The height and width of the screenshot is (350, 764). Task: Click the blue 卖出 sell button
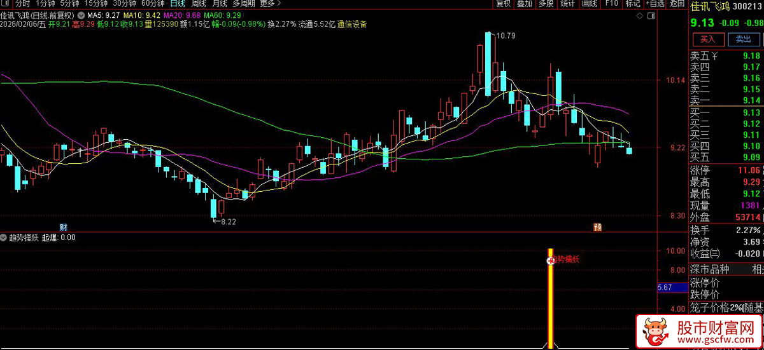click(743, 39)
